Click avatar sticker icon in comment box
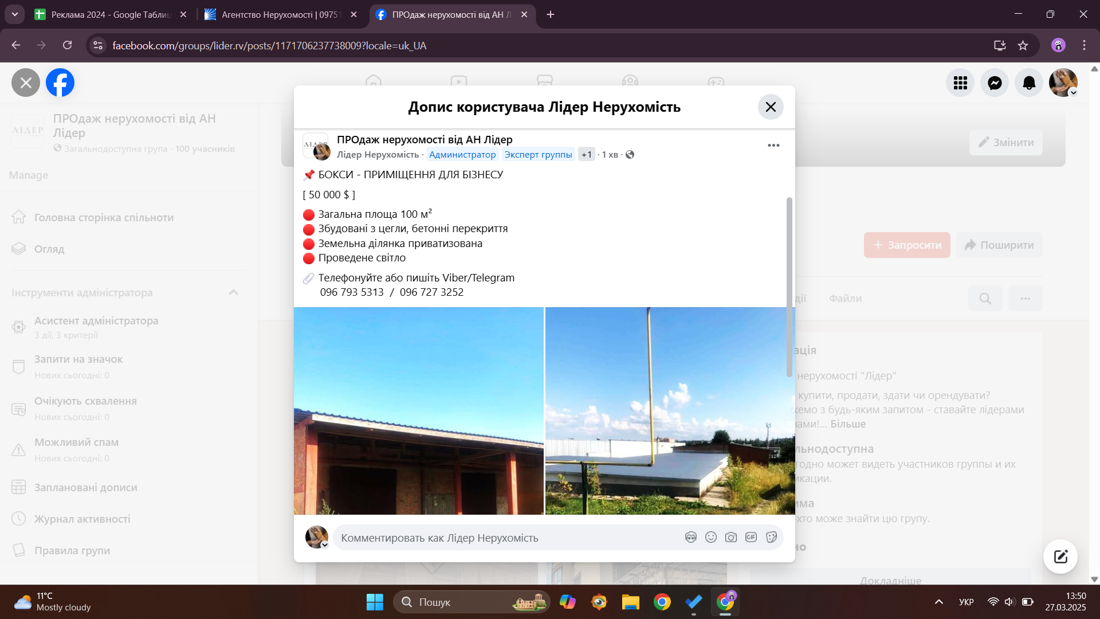The image size is (1100, 619). point(690,537)
